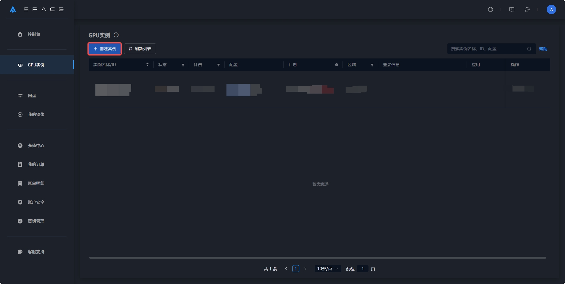565x284 pixels.
Task: Open the documentation book icon
Action: tap(512, 9)
